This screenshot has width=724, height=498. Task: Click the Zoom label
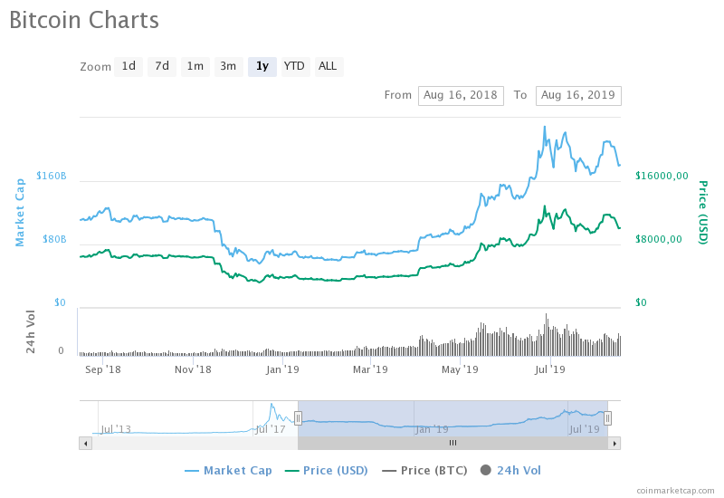coord(96,67)
